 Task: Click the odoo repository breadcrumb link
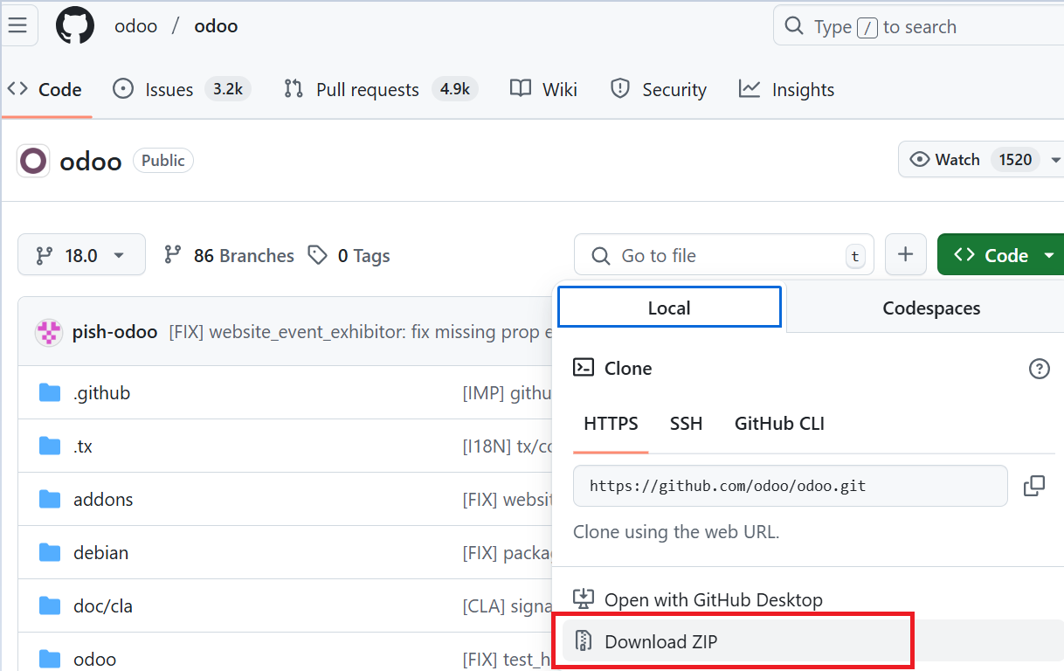tap(216, 26)
